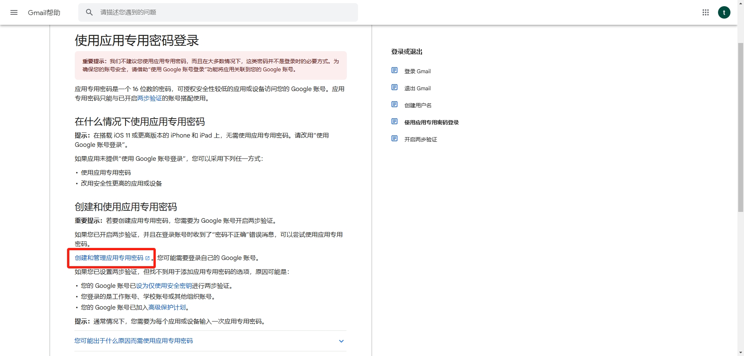
Task: Click article icon beside 退出 Gmail
Action: (x=394, y=88)
